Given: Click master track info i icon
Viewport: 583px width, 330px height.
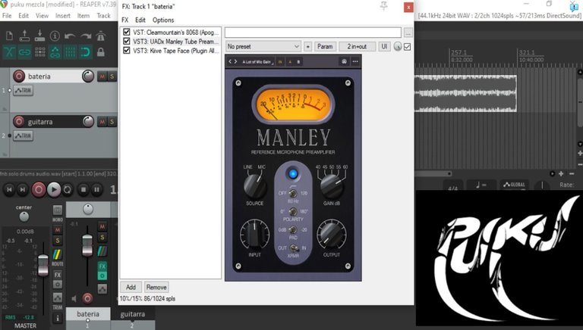Looking at the screenshot, I should click(x=58, y=318).
